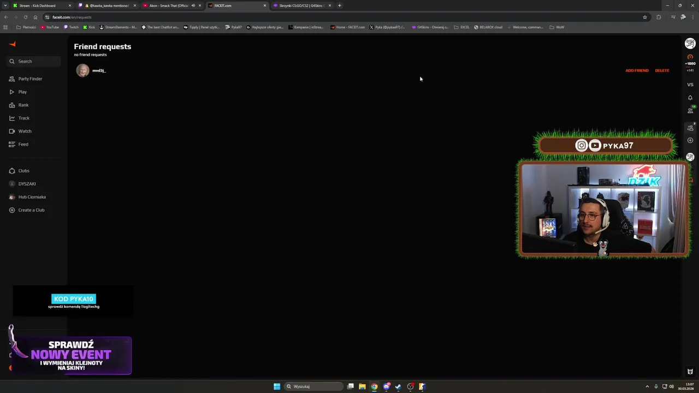
Task: Open the volume icon in the system tray
Action: [x=672, y=386]
